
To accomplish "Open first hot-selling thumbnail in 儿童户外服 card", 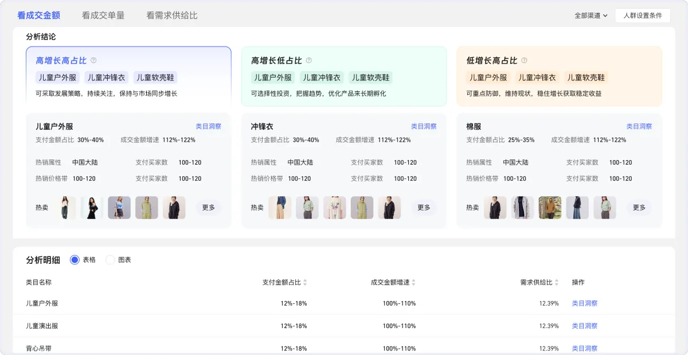I will (x=65, y=208).
